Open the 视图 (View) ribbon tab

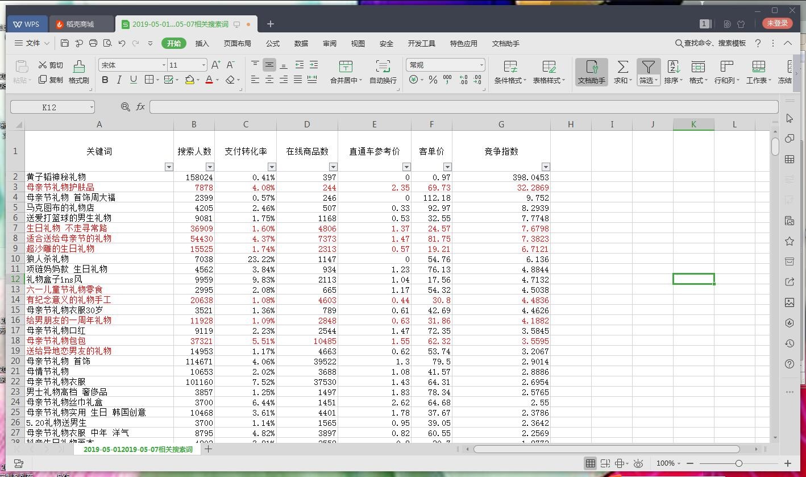[358, 43]
